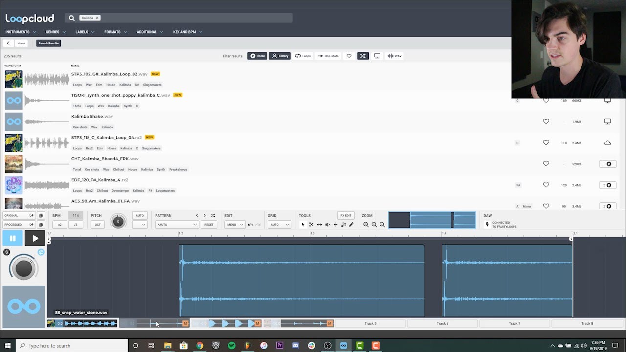The image size is (626, 352).
Task: Select the horizontal stretch arrows tool
Action: [x=319, y=225]
